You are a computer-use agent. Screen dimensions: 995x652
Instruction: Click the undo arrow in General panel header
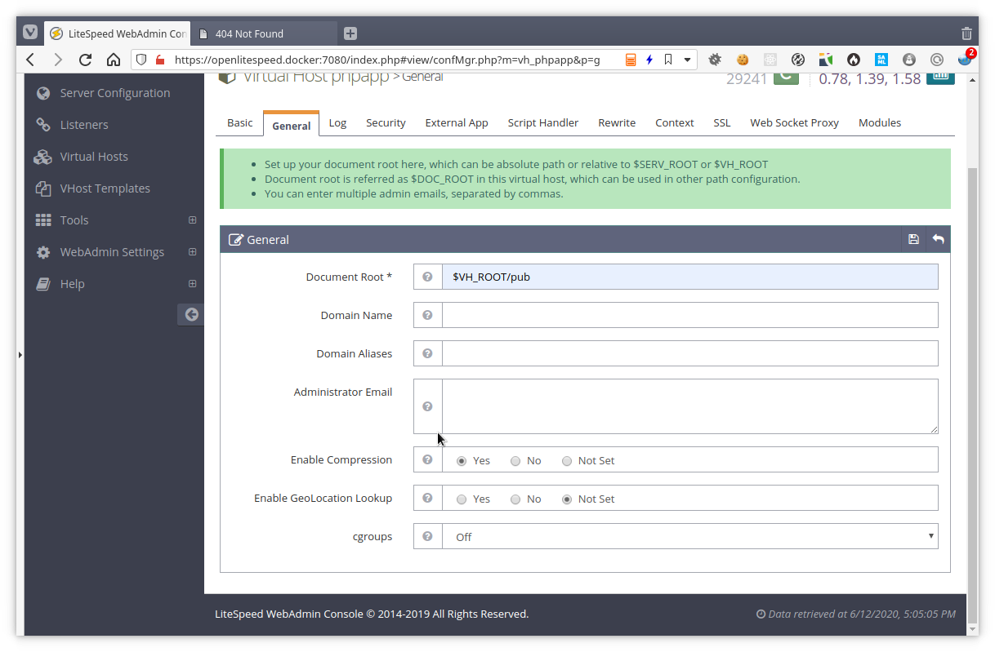937,239
